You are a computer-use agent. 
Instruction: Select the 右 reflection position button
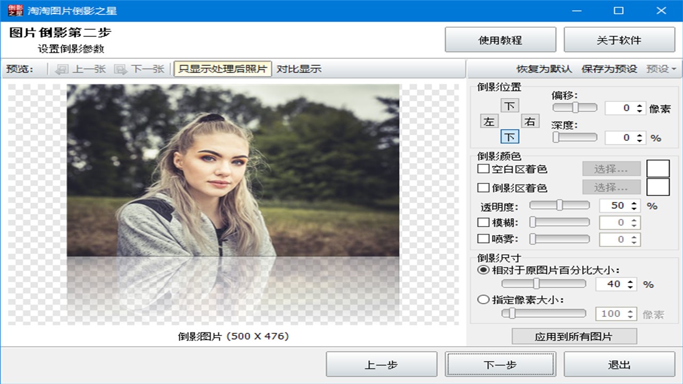[x=529, y=122]
